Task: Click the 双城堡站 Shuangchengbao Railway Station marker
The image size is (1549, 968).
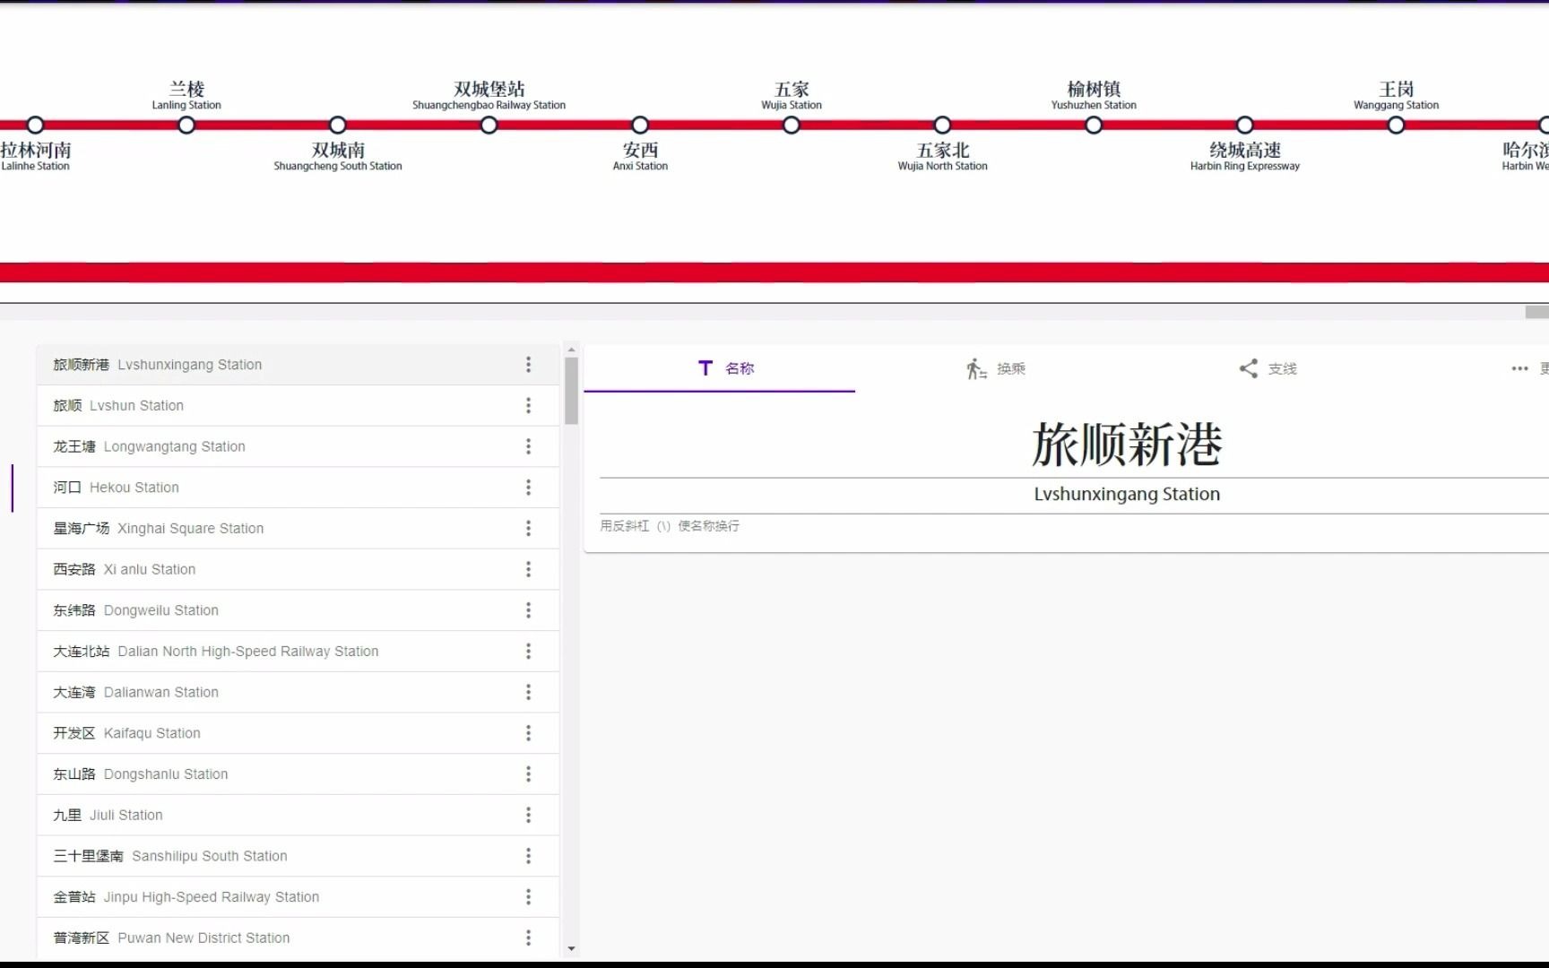Action: click(489, 125)
